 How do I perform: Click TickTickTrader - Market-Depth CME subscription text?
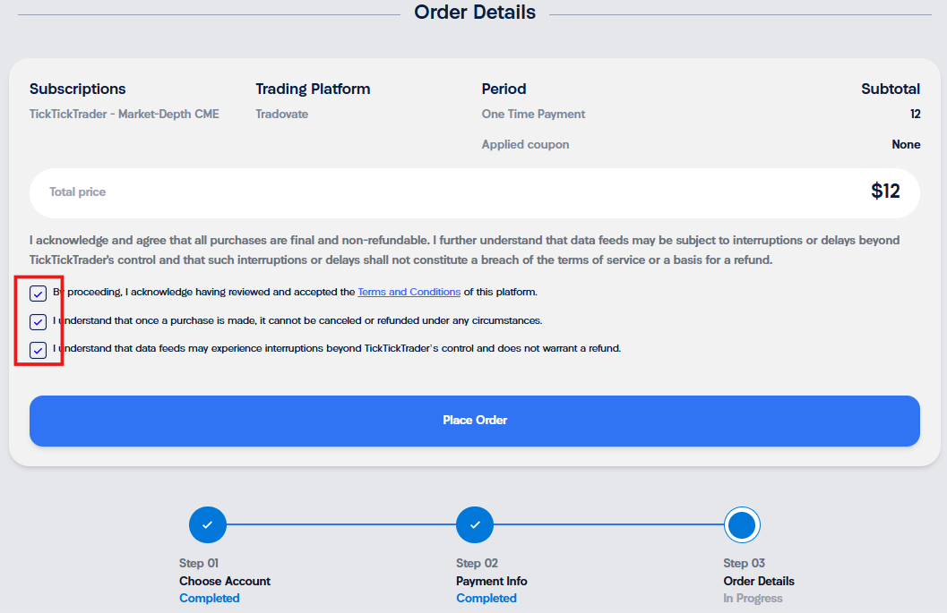pos(125,114)
